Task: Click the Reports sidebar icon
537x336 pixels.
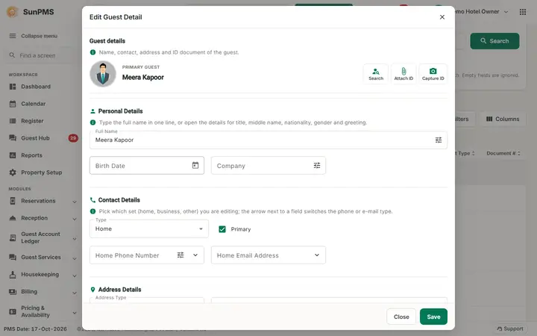Action: click(x=13, y=155)
